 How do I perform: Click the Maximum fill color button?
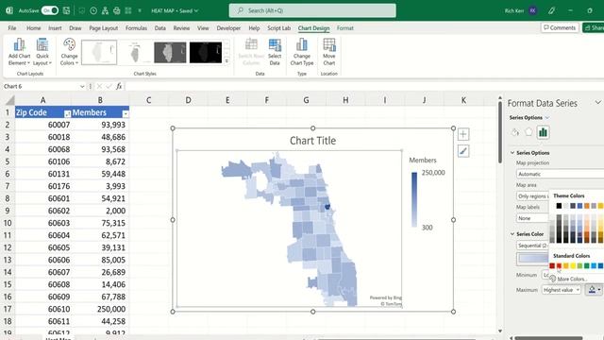[x=592, y=290]
